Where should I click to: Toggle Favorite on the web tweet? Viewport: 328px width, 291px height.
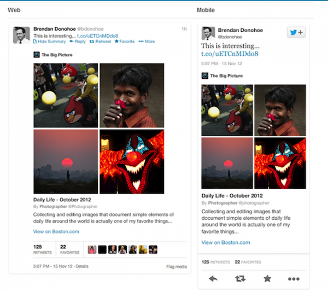pyautogui.click(x=125, y=42)
